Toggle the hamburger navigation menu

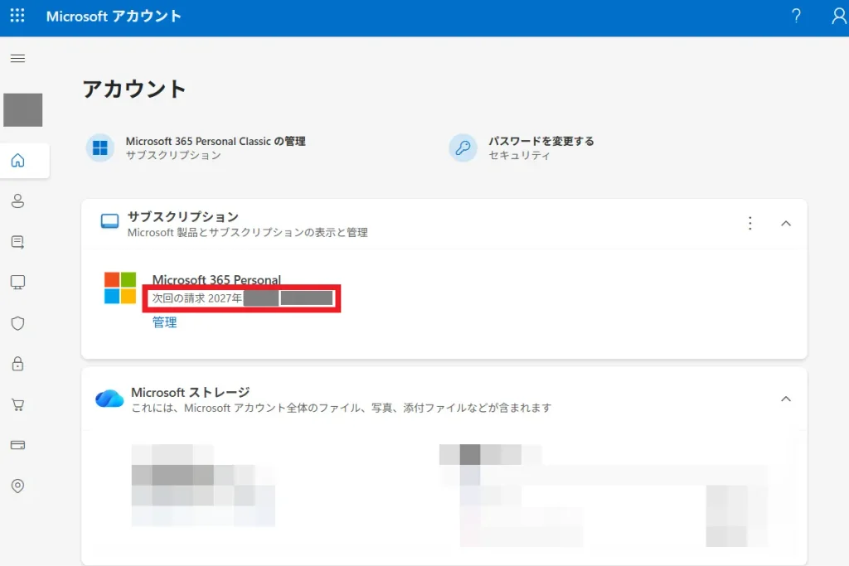(x=18, y=59)
